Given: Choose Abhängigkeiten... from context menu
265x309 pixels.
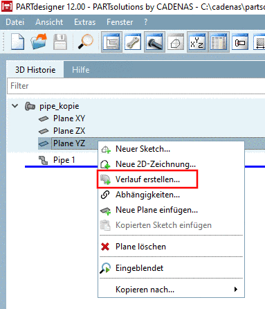Looking at the screenshot, I should tap(171, 195).
